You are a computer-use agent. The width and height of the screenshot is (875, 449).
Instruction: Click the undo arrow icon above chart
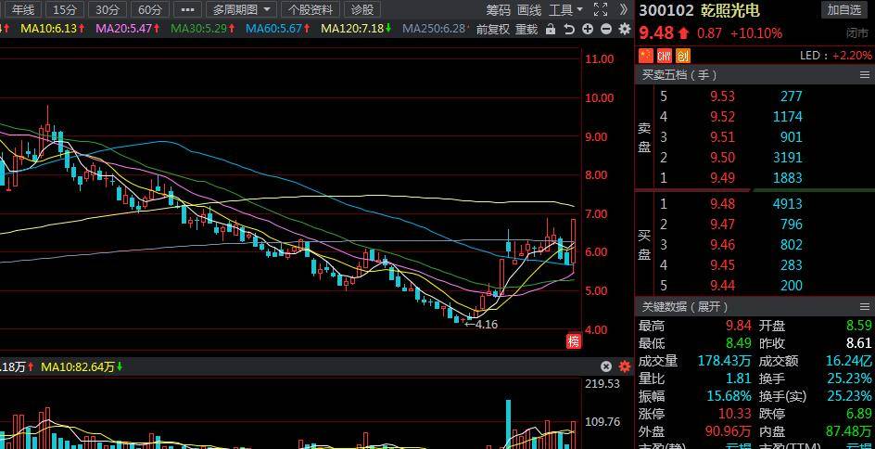[x=569, y=30]
